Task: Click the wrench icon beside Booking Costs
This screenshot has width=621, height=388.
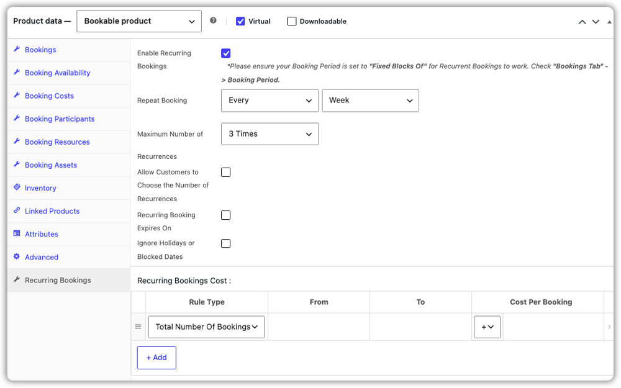Action: pos(17,95)
